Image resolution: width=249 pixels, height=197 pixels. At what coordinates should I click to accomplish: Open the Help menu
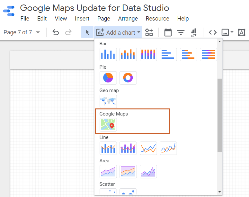tap(183, 19)
